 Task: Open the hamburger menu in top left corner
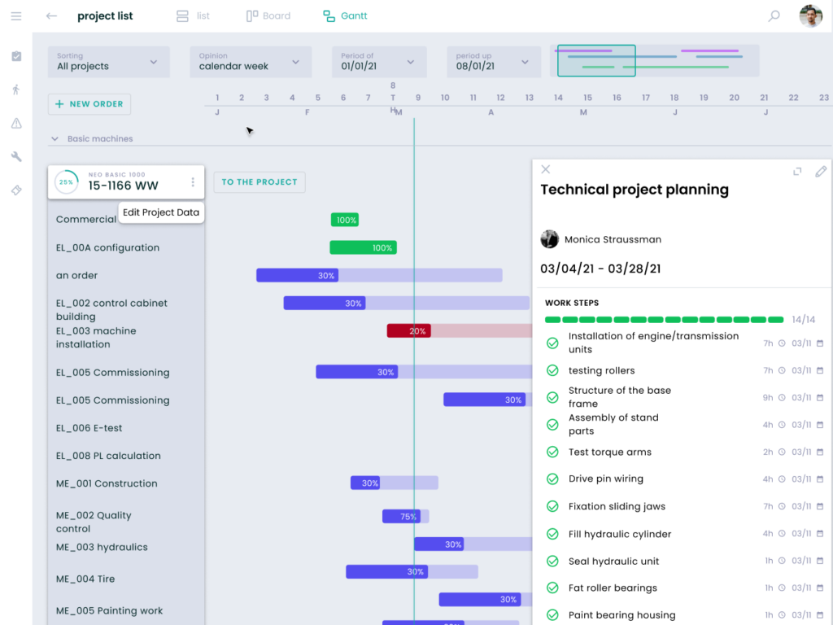[15, 15]
